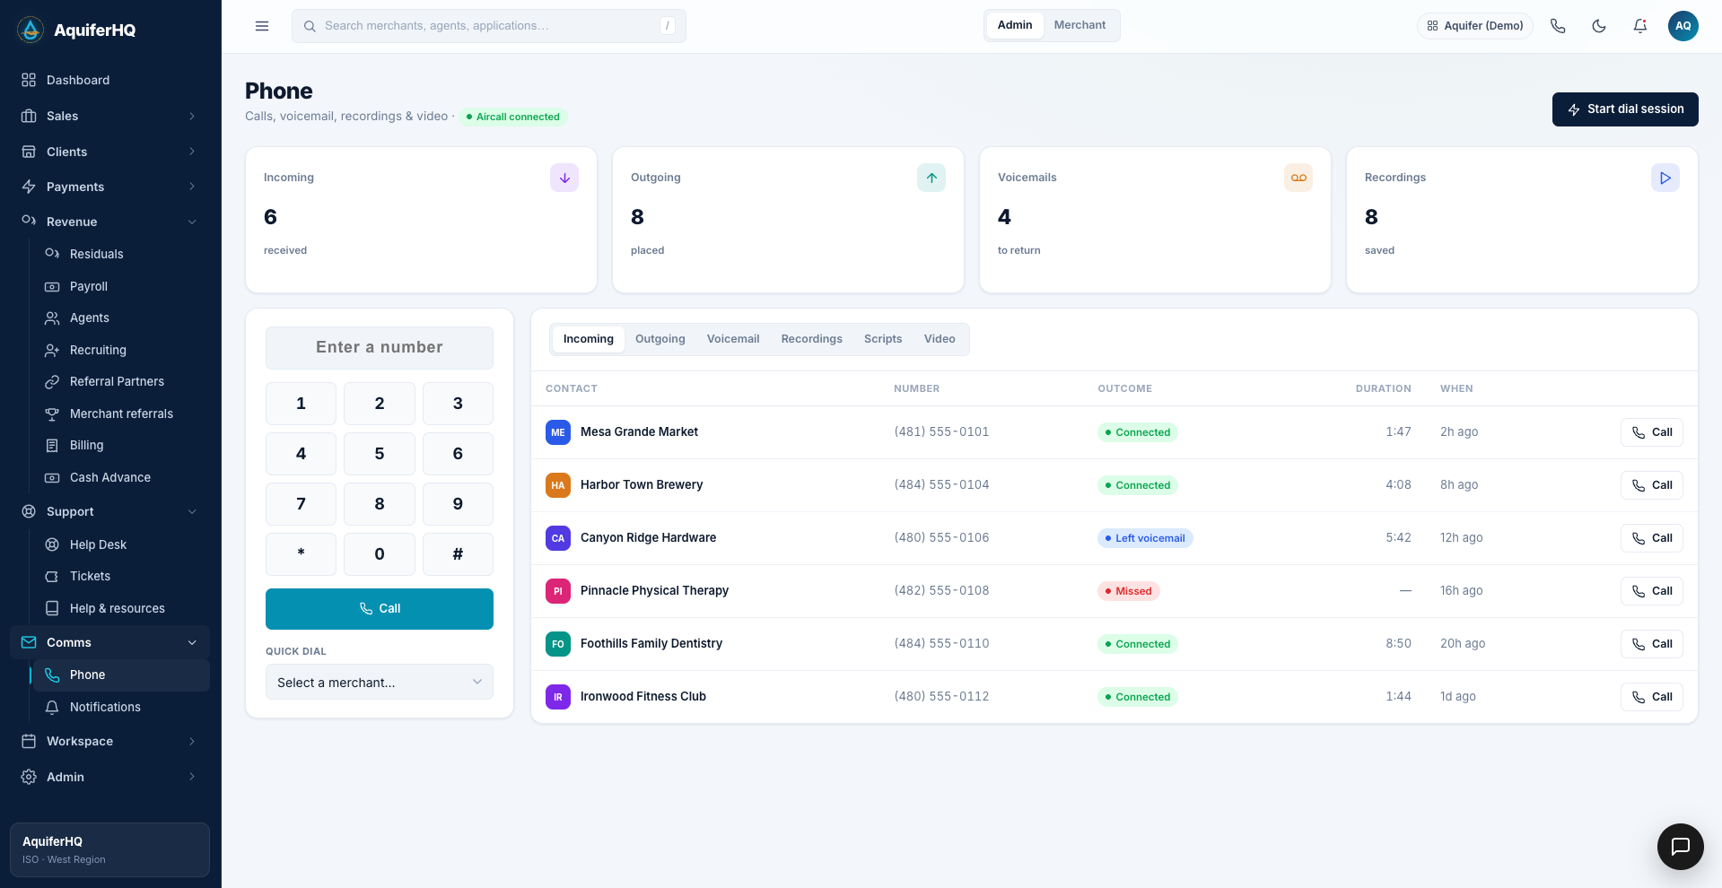Open Payroll in the sidebar
Viewport: 1722px width, 888px height.
120,286
